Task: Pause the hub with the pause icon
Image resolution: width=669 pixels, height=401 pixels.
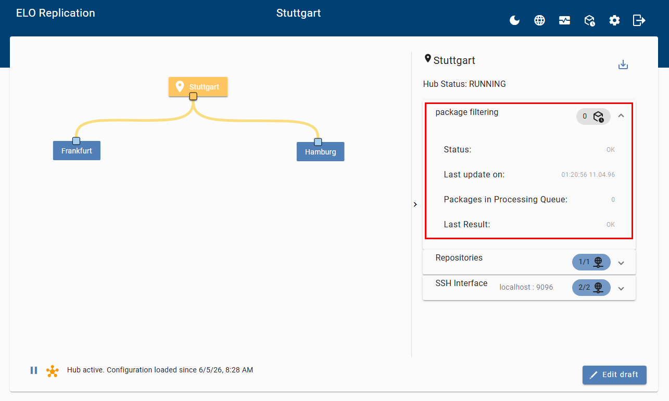Action: pos(34,370)
